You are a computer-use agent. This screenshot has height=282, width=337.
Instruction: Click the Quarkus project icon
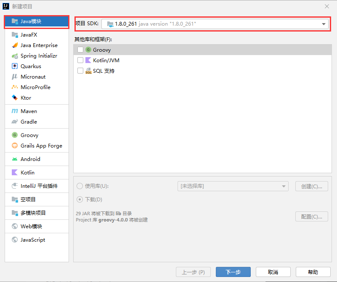coord(15,66)
